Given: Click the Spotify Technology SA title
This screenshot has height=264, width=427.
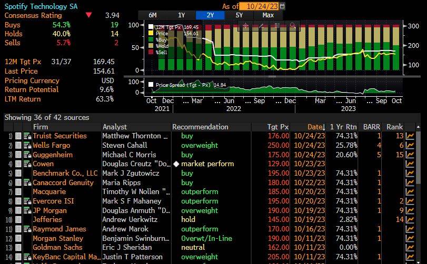Looking at the screenshot, I should (x=41, y=6).
